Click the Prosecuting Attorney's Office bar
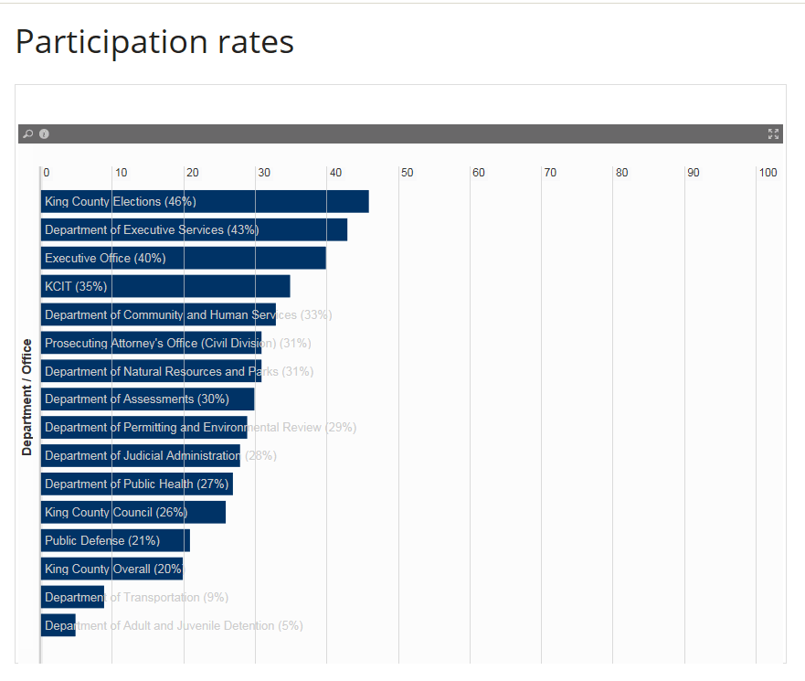 pyautogui.click(x=151, y=343)
